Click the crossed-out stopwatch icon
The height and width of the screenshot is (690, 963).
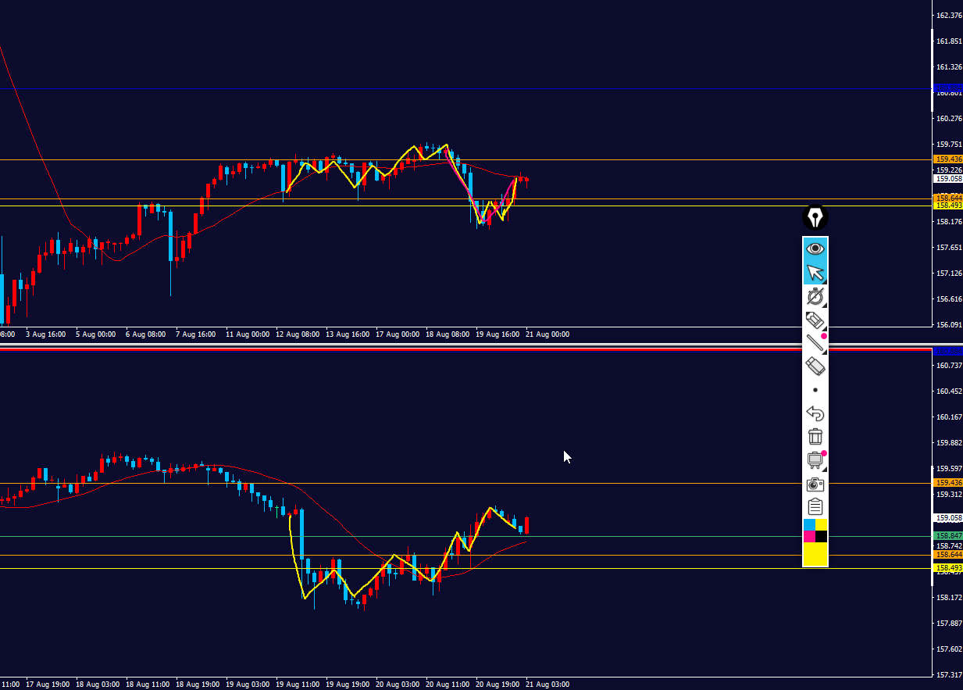pos(815,296)
